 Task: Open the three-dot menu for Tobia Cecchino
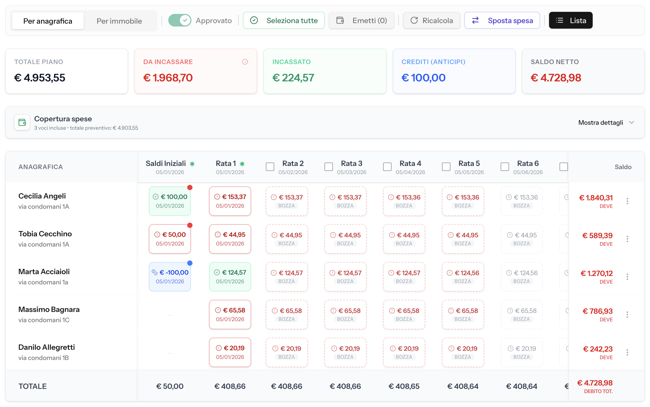[627, 239]
